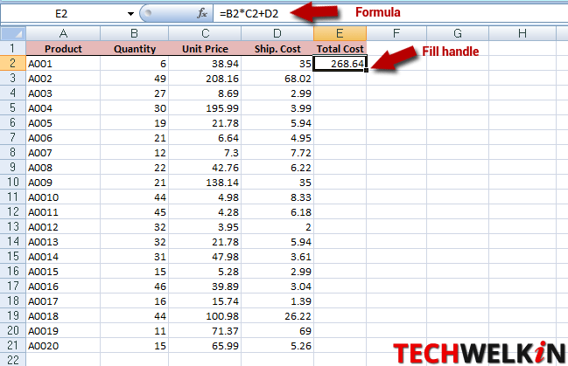
Task: Select column B header
Action: pyautogui.click(x=135, y=34)
